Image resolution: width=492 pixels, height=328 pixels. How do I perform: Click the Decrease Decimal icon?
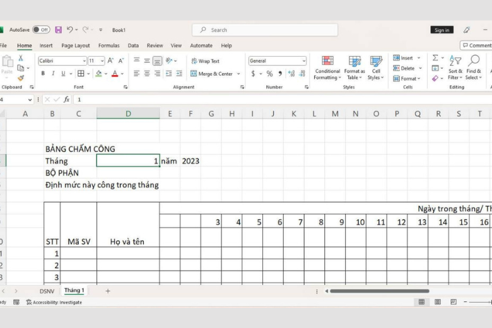pyautogui.click(x=302, y=74)
